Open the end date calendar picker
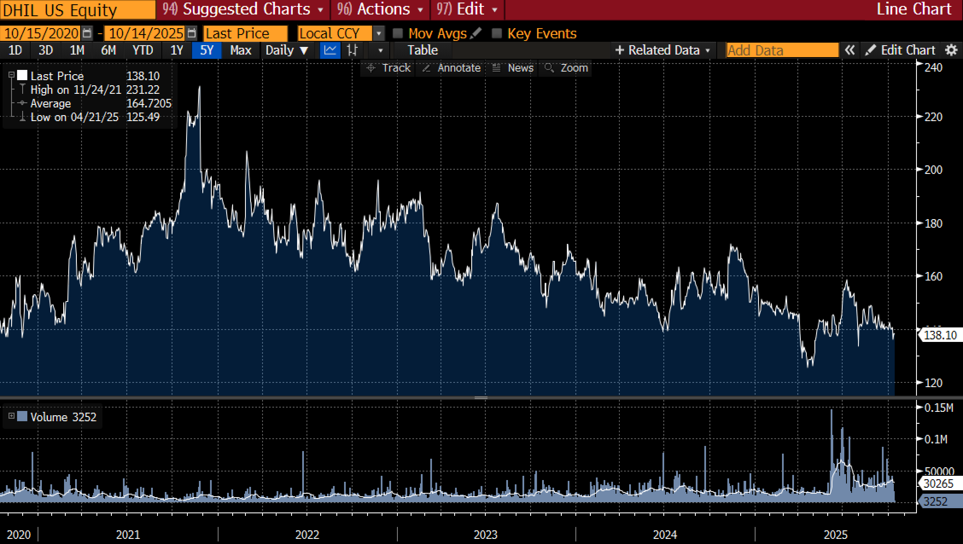The width and height of the screenshot is (963, 544). tap(192, 33)
